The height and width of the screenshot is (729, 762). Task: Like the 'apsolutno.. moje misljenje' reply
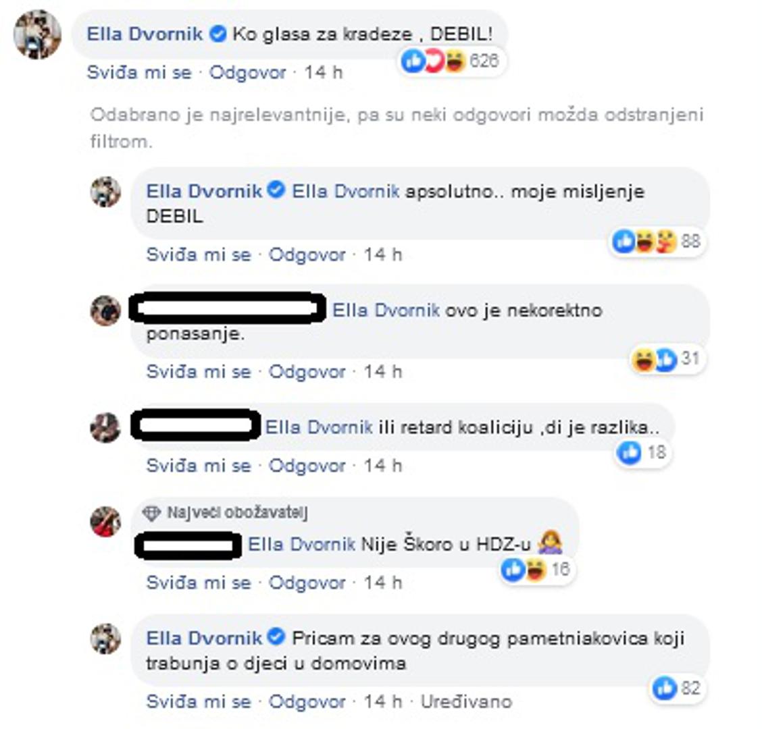point(199,254)
